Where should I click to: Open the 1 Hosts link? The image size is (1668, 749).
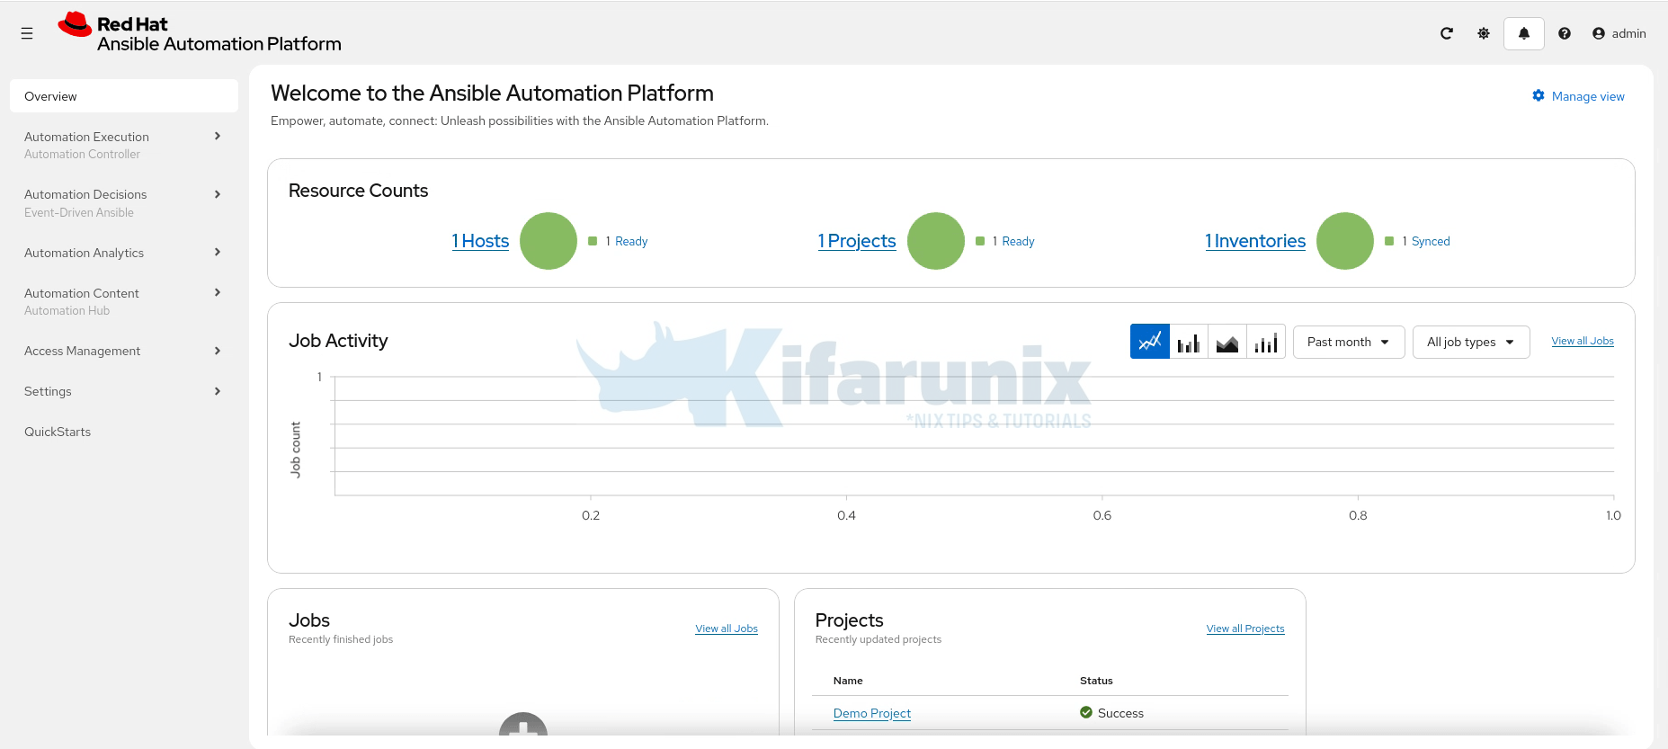[480, 241]
